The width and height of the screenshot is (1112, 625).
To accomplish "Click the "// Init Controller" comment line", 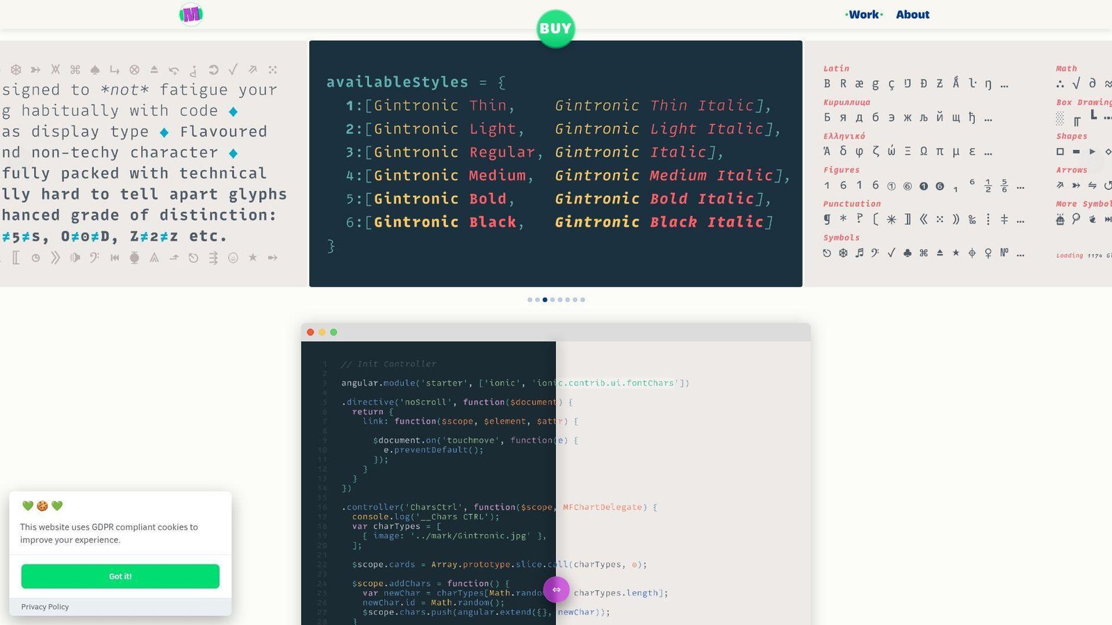I will 389,364.
